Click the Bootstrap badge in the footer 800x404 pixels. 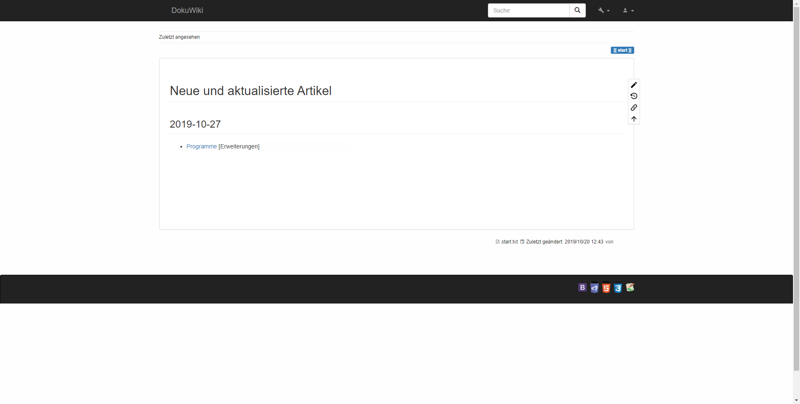click(x=582, y=288)
